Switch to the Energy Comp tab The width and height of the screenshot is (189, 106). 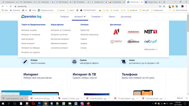pos(152,2)
